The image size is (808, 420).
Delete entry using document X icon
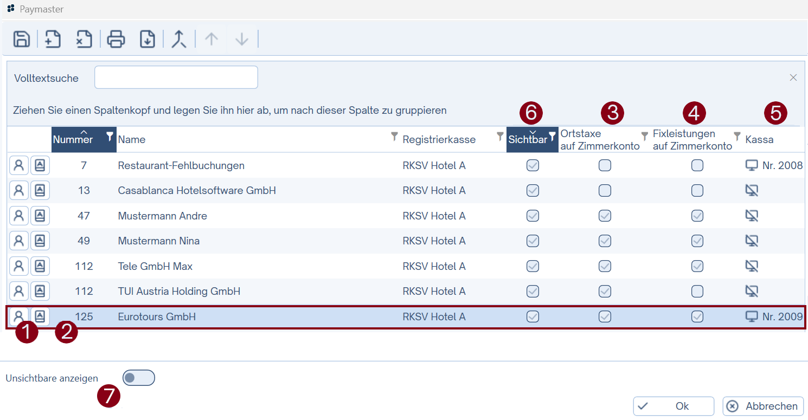click(x=84, y=40)
